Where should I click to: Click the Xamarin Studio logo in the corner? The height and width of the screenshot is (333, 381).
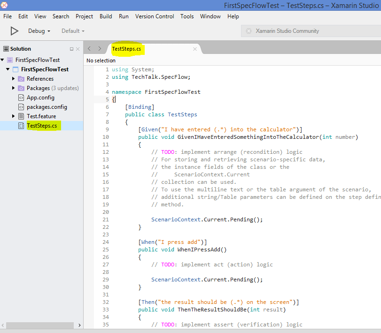[x=5, y=4]
